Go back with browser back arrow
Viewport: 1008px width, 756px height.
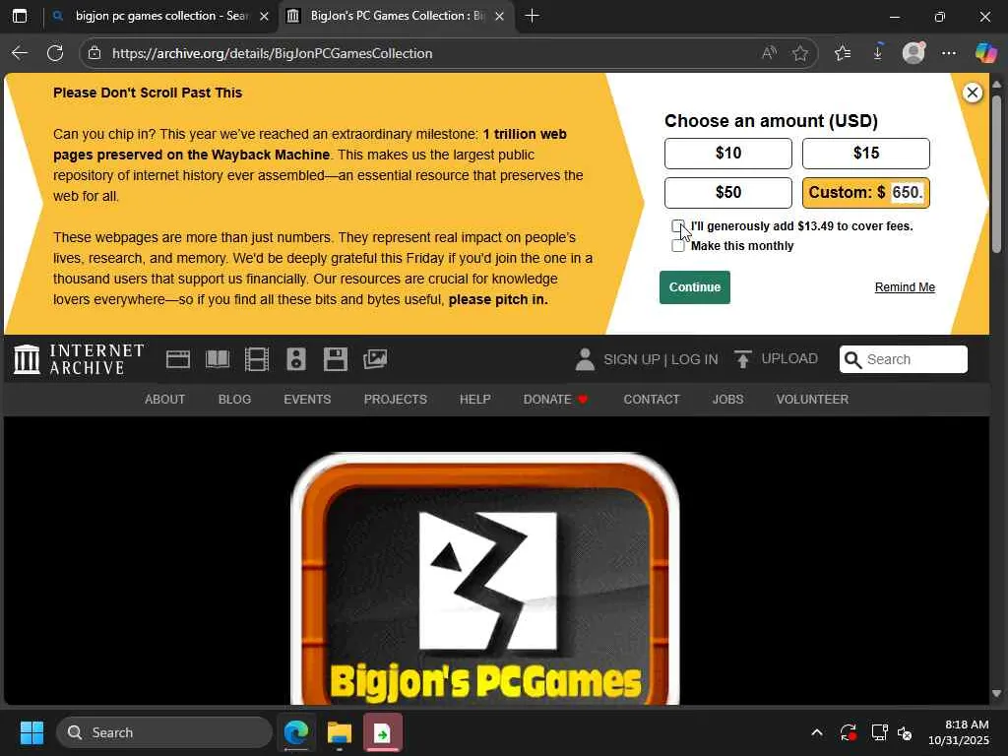pos(20,53)
